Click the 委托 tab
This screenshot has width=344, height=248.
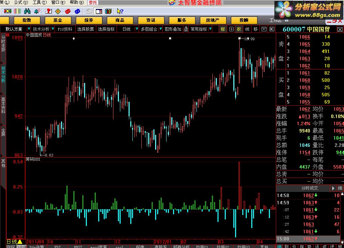(93, 3)
